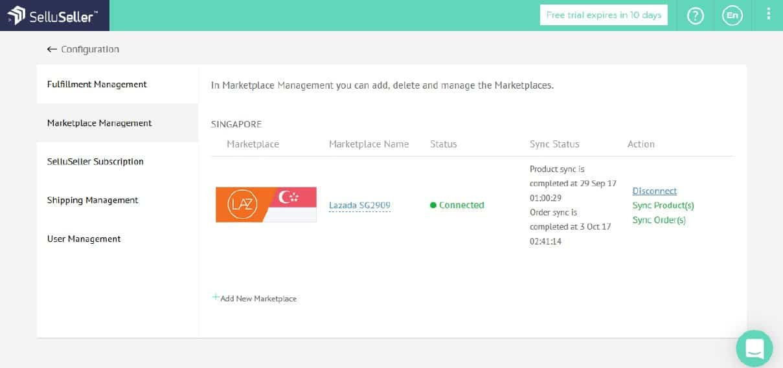The image size is (783, 368).
Task: Click the Lazada Singapore marketplace logo
Action: pos(266,204)
